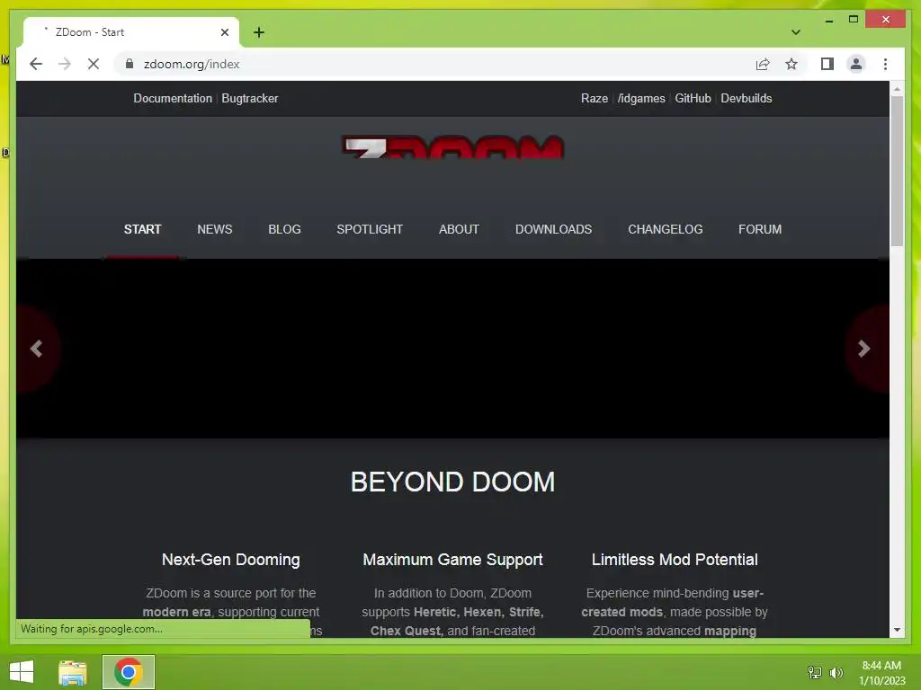Click the Maximum Game Support heading
921x690 pixels.
452,560
